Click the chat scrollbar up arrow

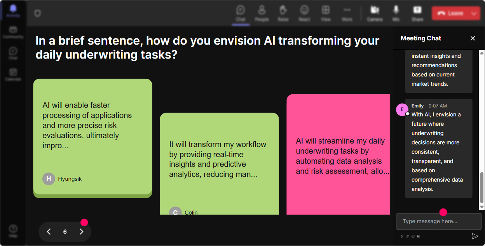click(482, 52)
